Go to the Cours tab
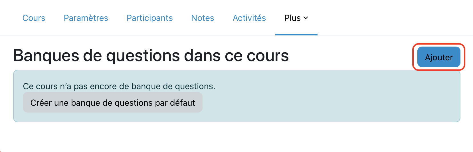The width and height of the screenshot is (473, 152). [34, 18]
